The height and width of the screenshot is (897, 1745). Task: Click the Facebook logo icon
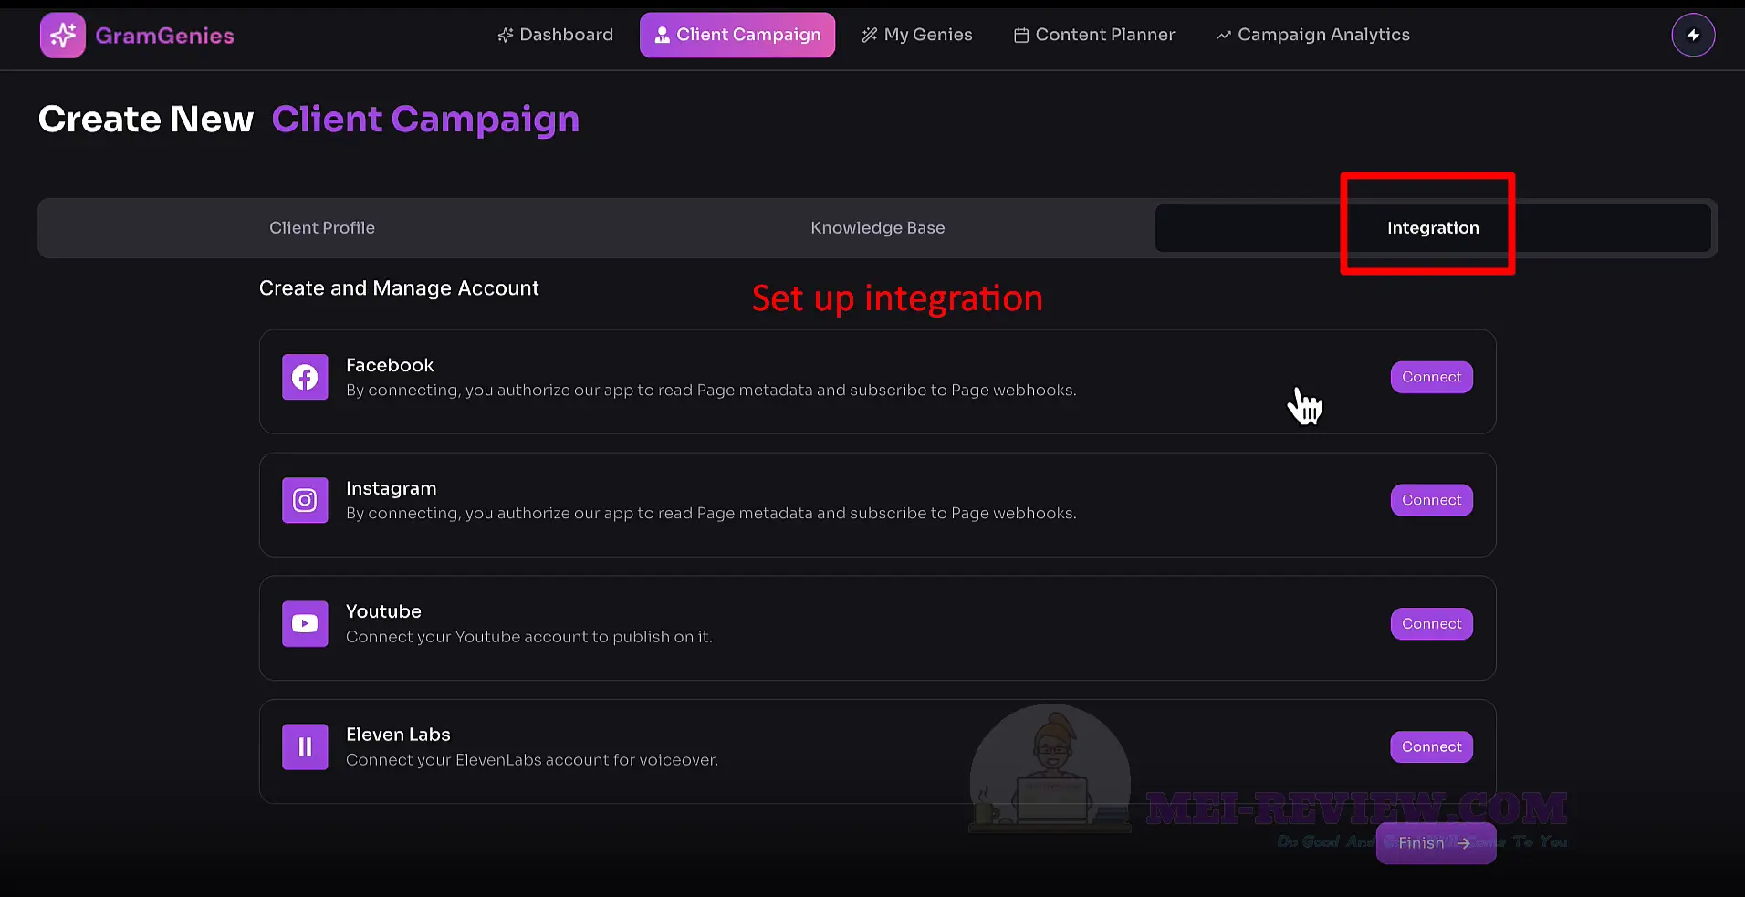pos(305,377)
